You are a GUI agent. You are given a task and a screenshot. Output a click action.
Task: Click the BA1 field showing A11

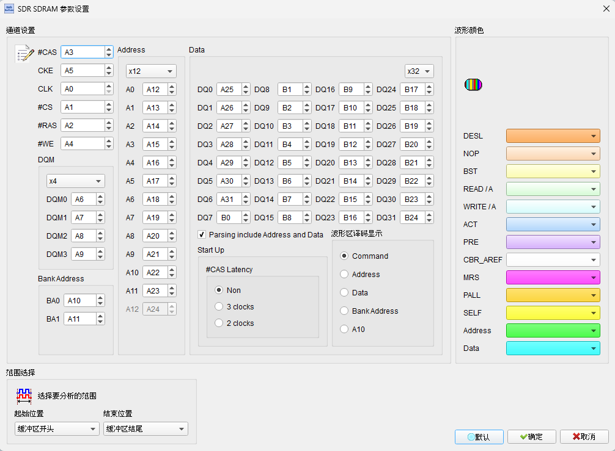(80, 319)
